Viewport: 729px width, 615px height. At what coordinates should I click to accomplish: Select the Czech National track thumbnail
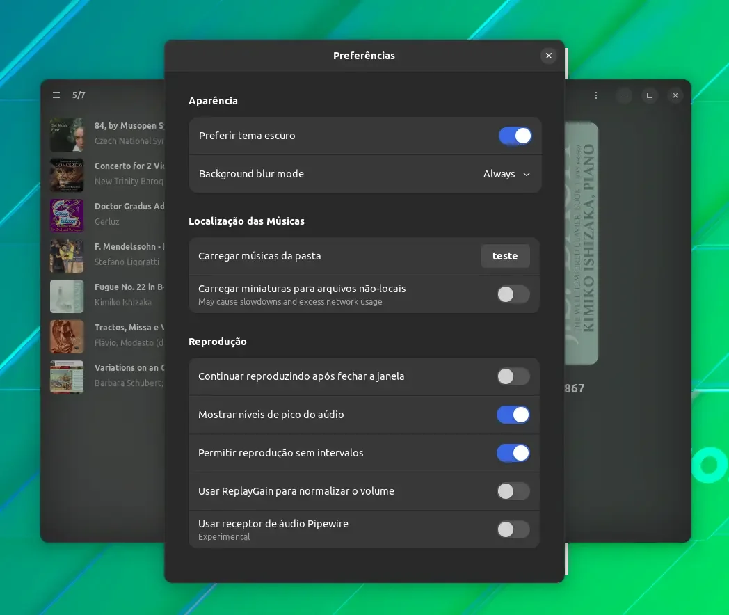pyautogui.click(x=67, y=135)
